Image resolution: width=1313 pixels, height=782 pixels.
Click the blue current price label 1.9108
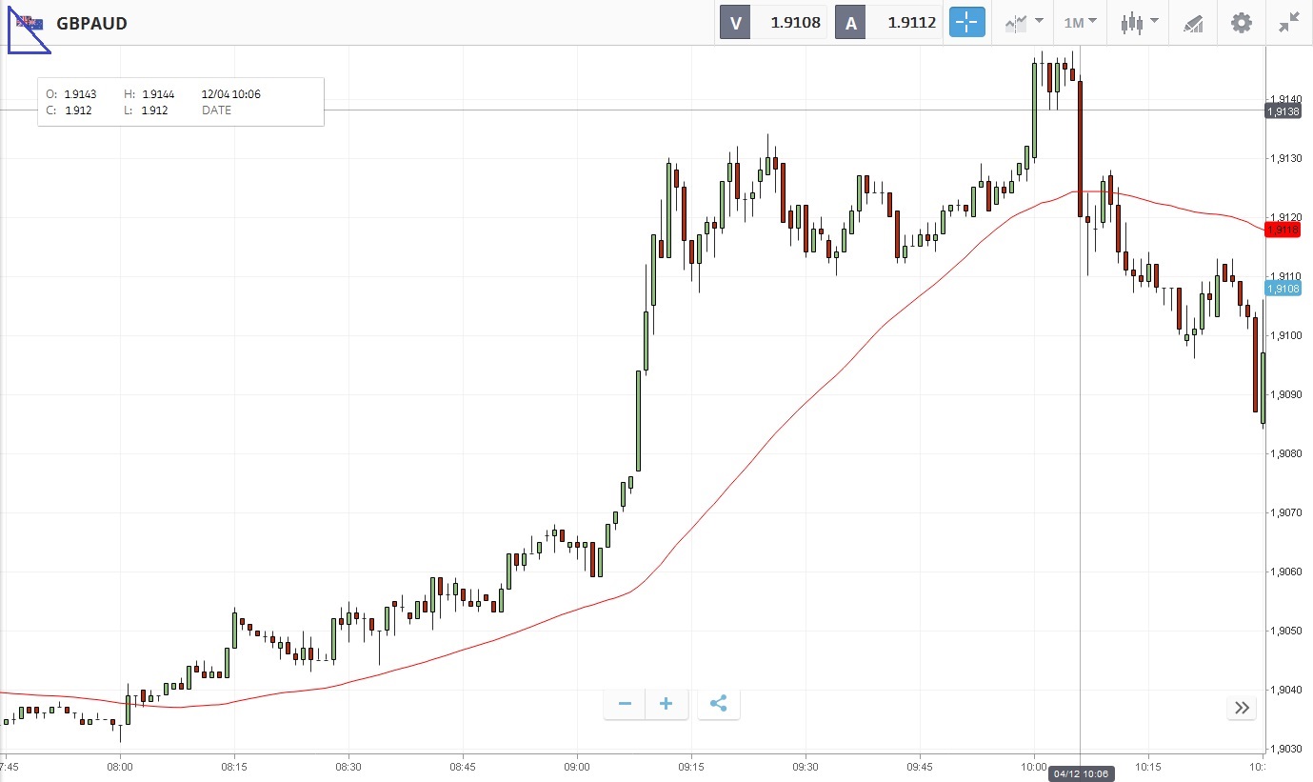(x=1283, y=288)
